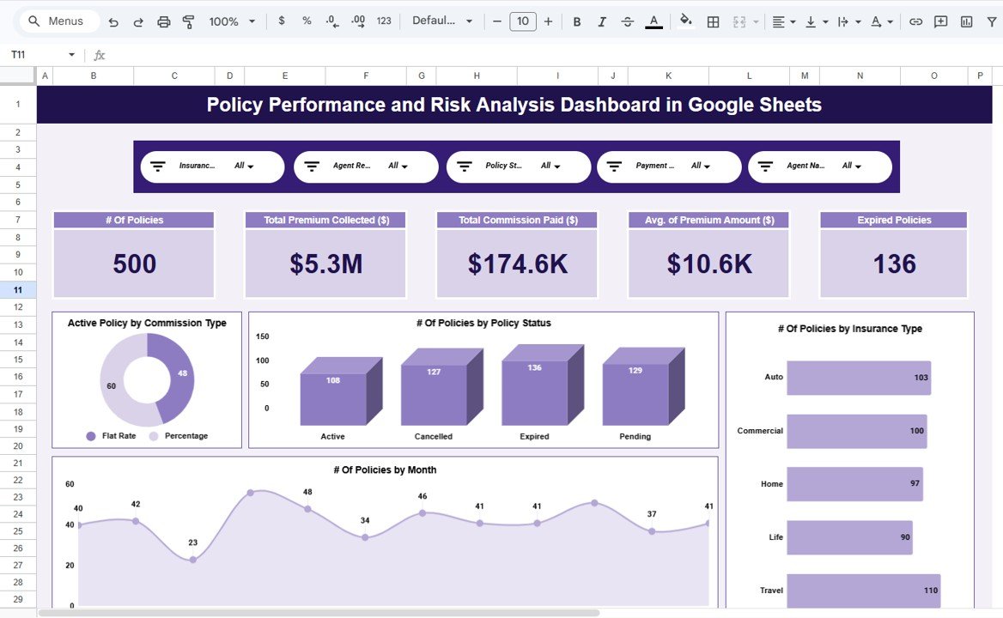
Task: Select the Paint format tool
Action: (188, 21)
